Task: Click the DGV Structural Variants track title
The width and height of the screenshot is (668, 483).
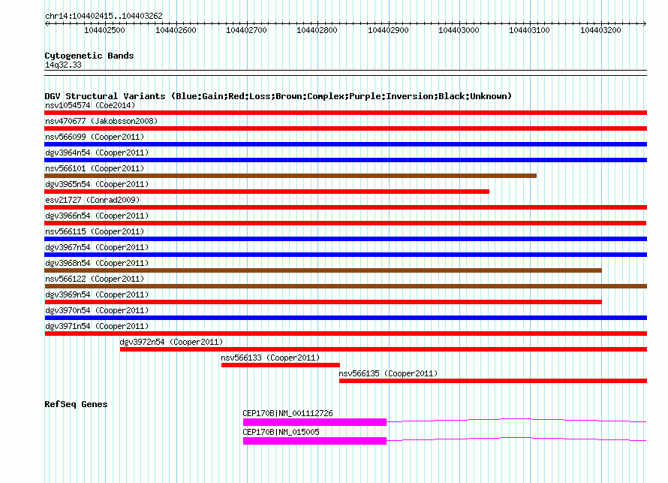Action: click(x=278, y=96)
